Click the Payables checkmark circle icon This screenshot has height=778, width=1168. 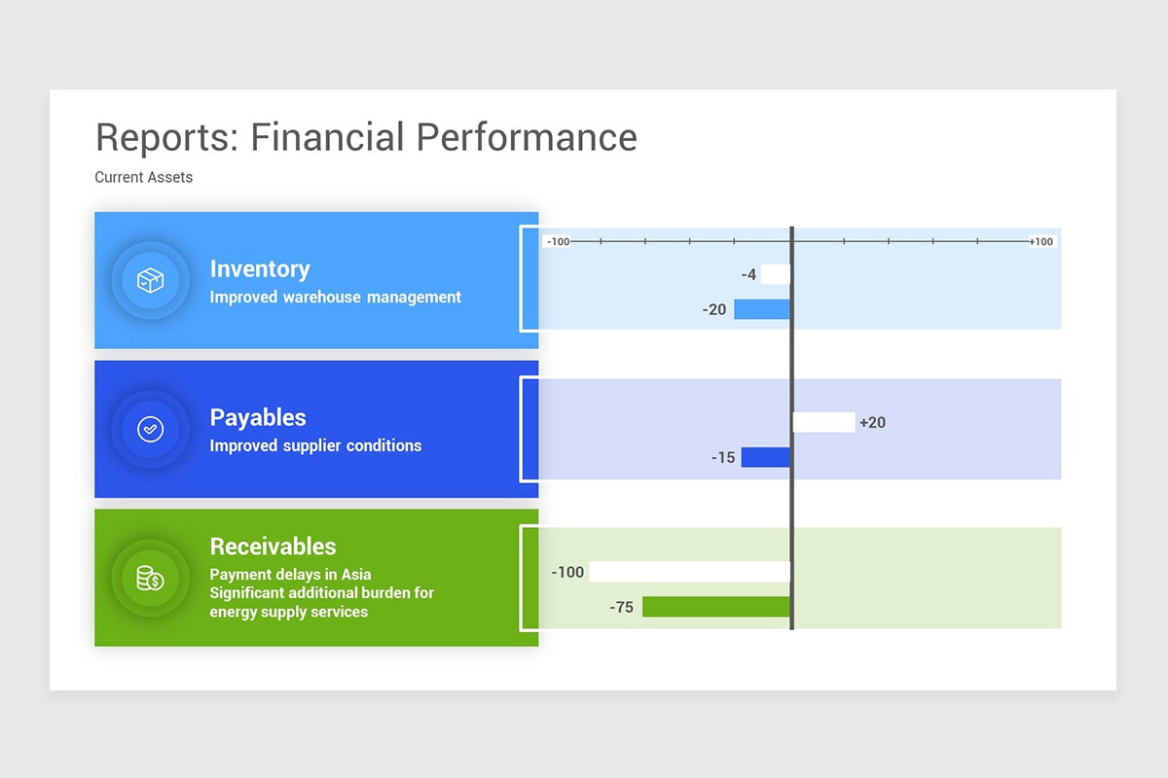150,429
